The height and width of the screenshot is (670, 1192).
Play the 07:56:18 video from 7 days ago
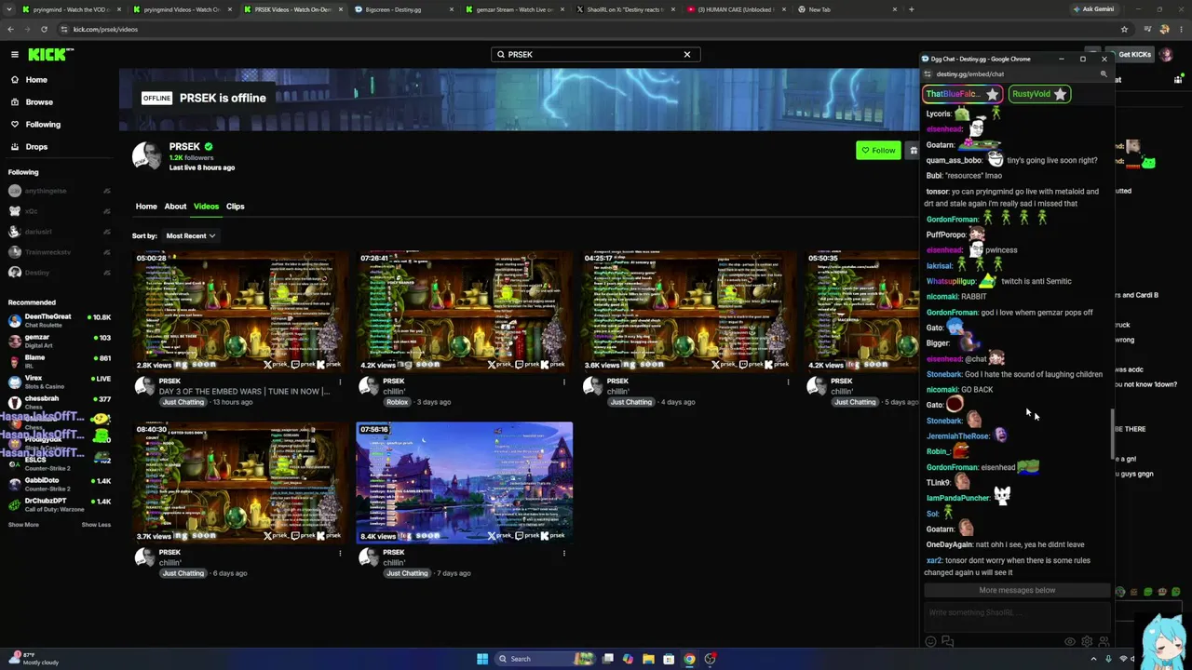tap(465, 482)
